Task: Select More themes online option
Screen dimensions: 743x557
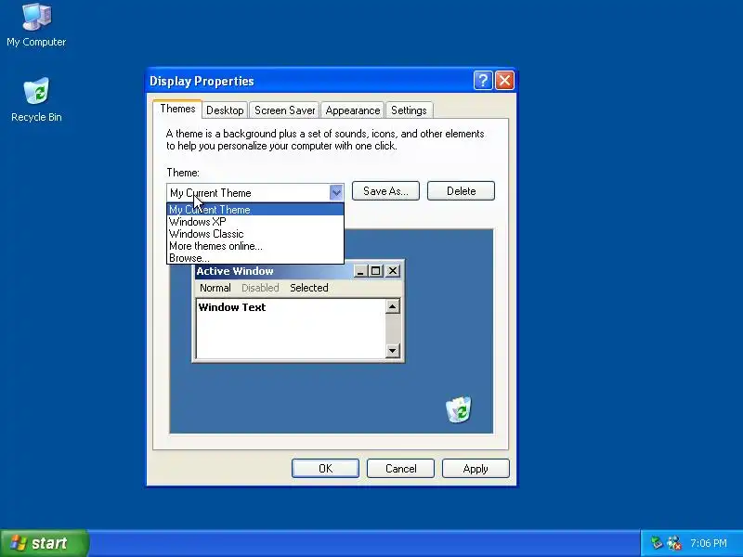Action: [255, 246]
